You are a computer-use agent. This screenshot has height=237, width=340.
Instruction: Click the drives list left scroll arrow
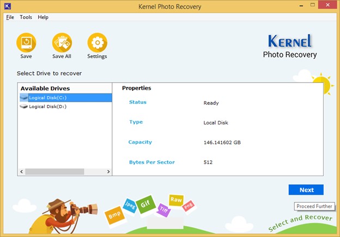[21, 172]
